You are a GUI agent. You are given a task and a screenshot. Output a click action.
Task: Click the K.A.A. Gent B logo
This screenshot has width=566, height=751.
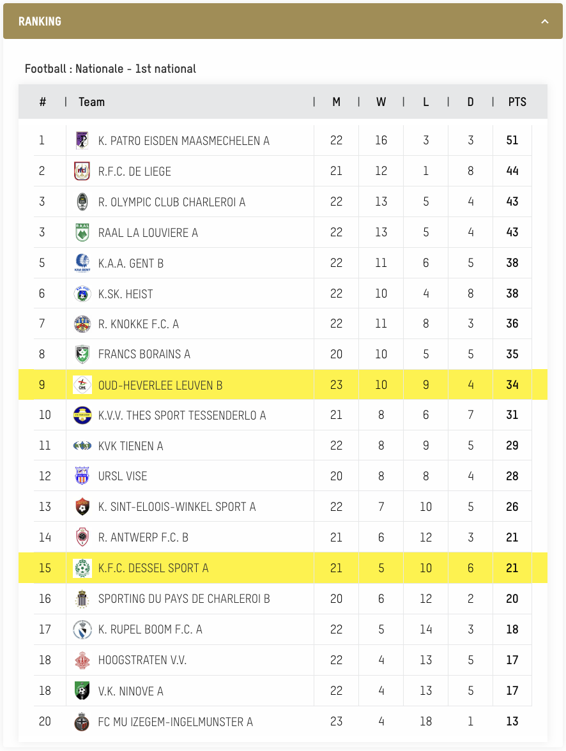point(82,263)
